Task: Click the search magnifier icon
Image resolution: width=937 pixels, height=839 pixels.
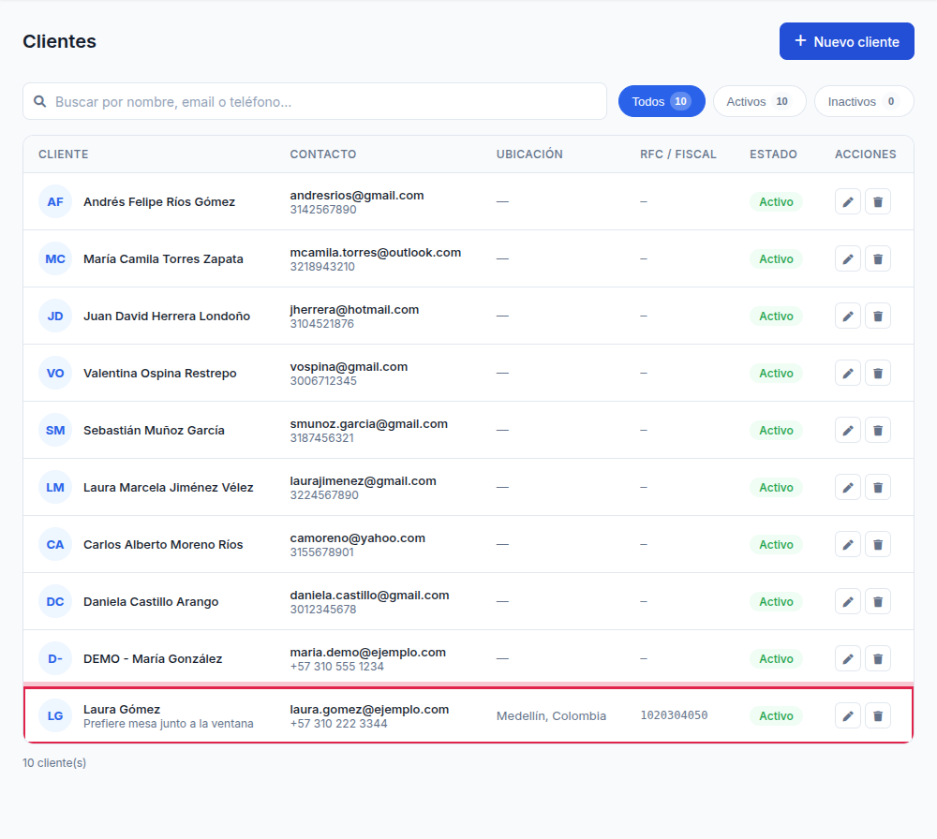Action: (x=40, y=101)
